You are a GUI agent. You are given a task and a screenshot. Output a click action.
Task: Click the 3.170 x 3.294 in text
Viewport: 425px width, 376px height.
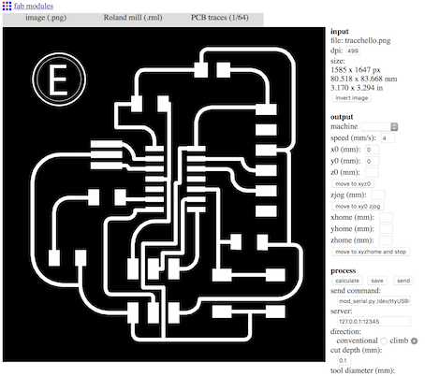click(x=357, y=88)
